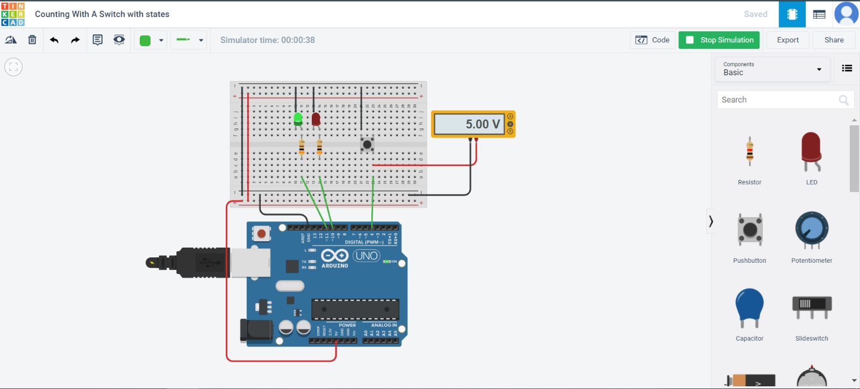Viewport: 860px width, 389px height.
Task: Click the ARDUINO logo on the board
Action: pyautogui.click(x=334, y=258)
